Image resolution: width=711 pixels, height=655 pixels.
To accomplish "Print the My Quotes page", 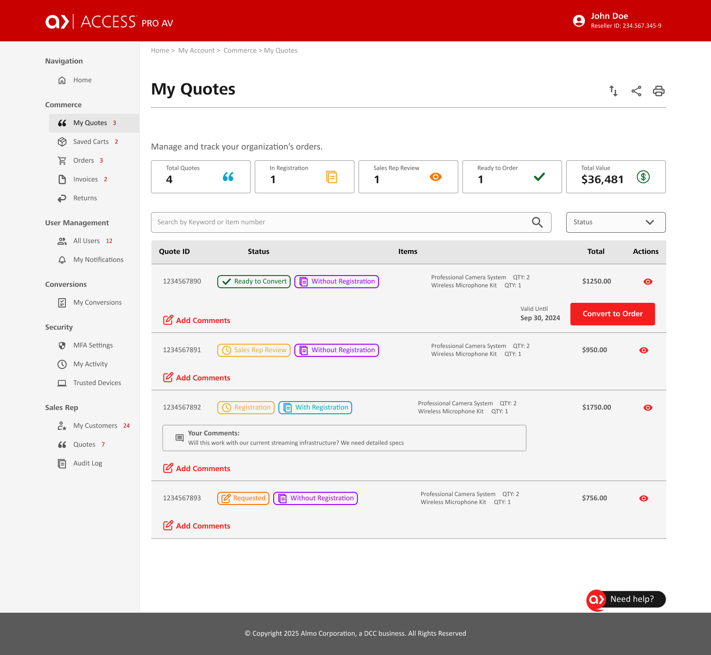I will click(659, 91).
